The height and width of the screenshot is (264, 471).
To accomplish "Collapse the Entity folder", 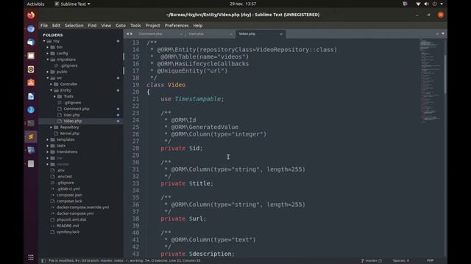I will (51, 90).
